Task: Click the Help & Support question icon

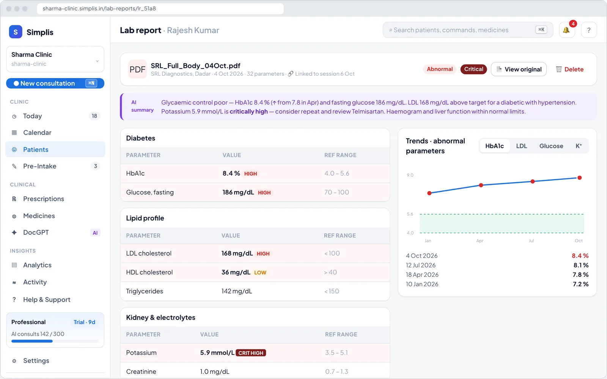Action: pyautogui.click(x=14, y=299)
